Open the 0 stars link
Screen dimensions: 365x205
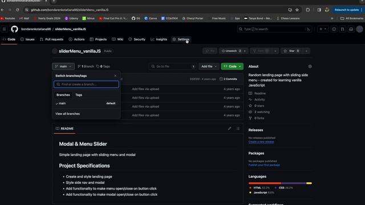tap(256, 106)
